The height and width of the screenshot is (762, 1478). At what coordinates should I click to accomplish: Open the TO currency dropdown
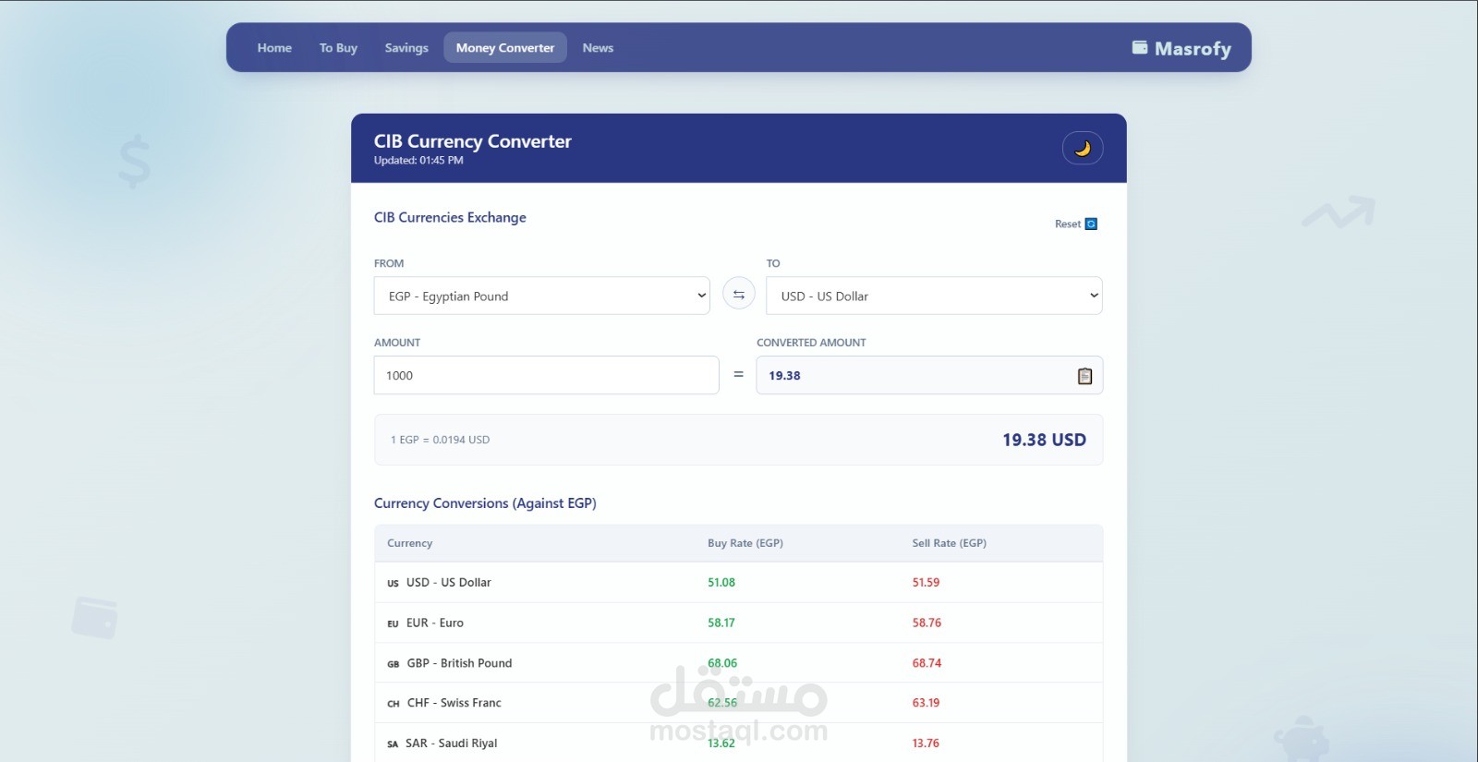934,296
